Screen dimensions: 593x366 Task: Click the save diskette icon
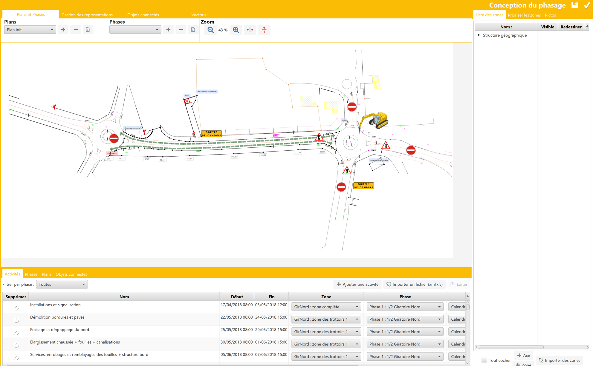pyautogui.click(x=574, y=5)
